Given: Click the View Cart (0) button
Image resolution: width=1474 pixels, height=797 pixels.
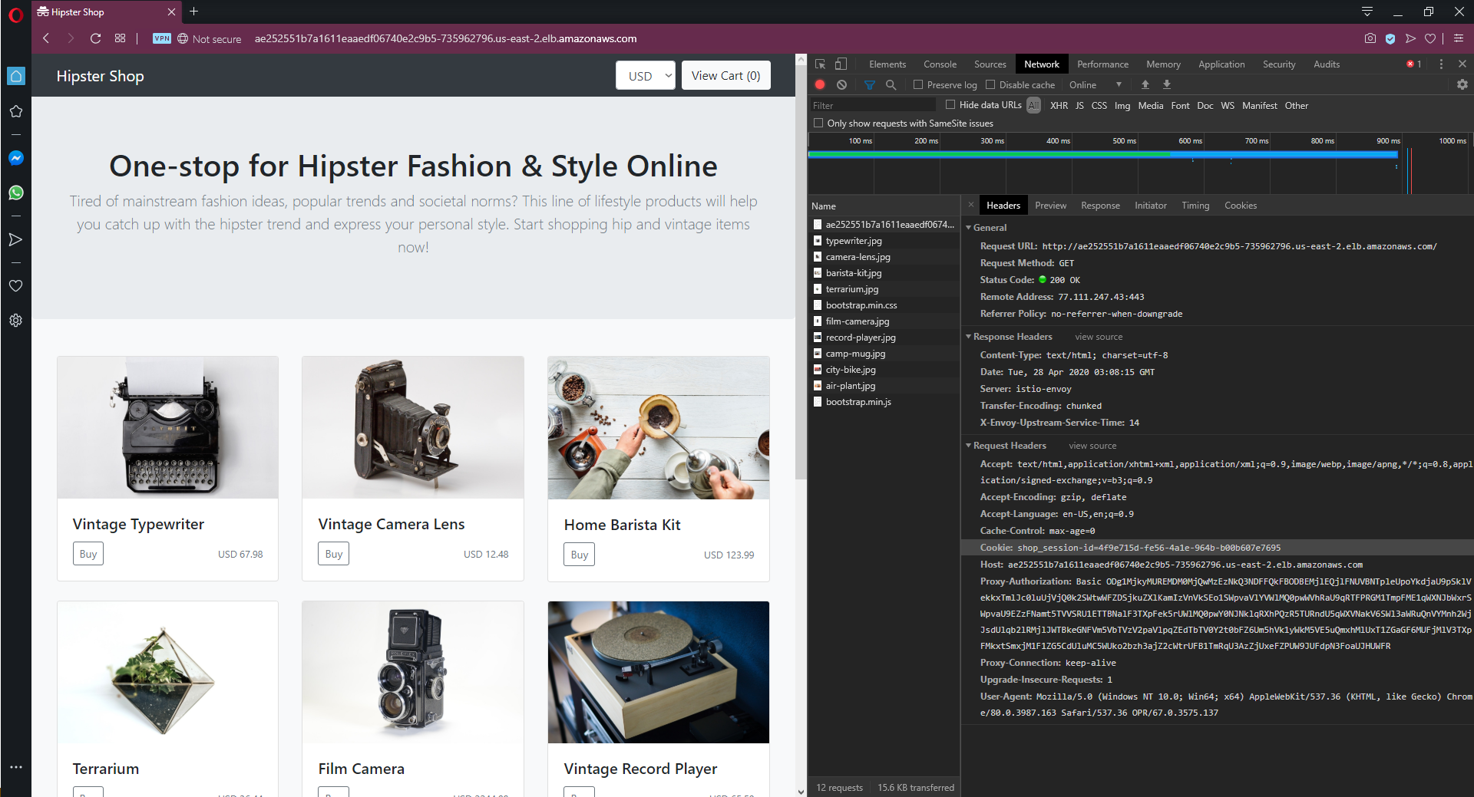Looking at the screenshot, I should [x=725, y=76].
